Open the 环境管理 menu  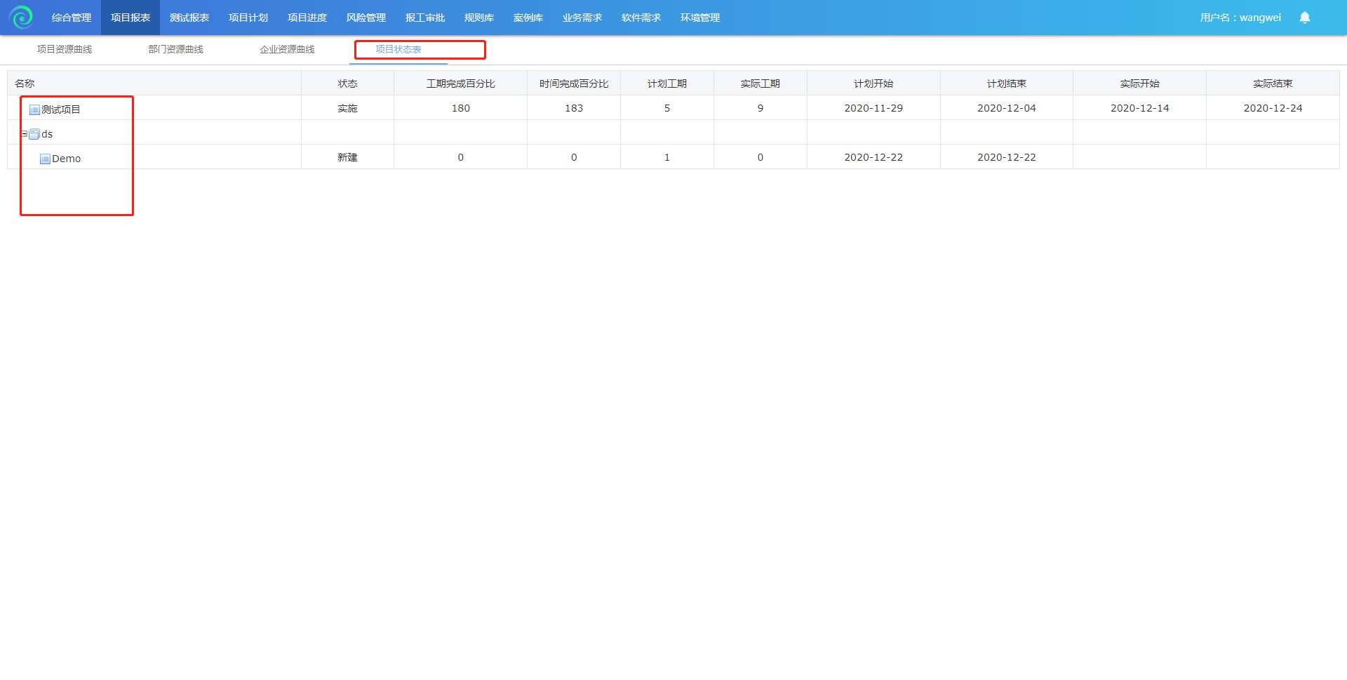pyautogui.click(x=700, y=18)
